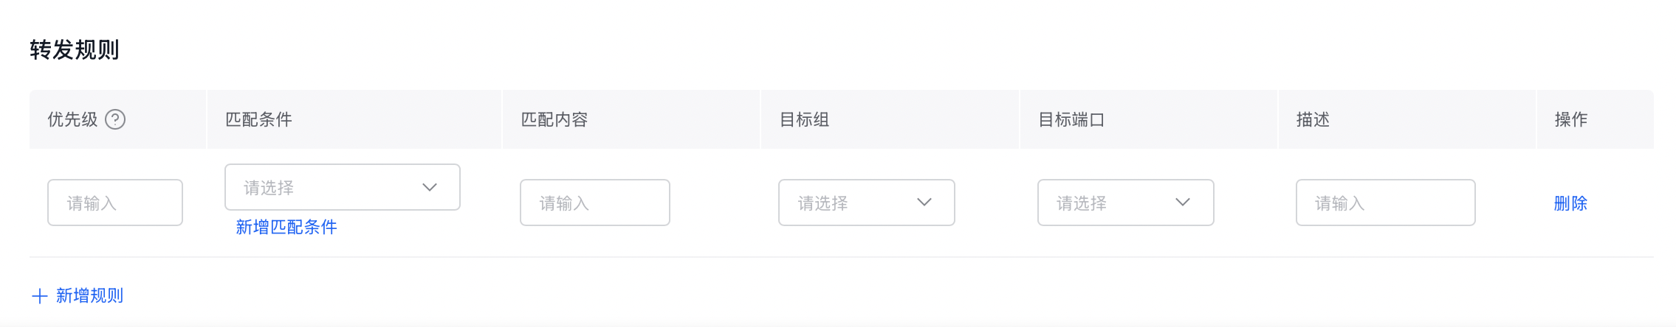Click the 操作 column header
1676x327 pixels.
point(1570,119)
